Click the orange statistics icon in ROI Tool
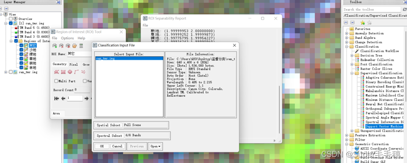Viewport: 407px width, 163px height. point(75,46)
